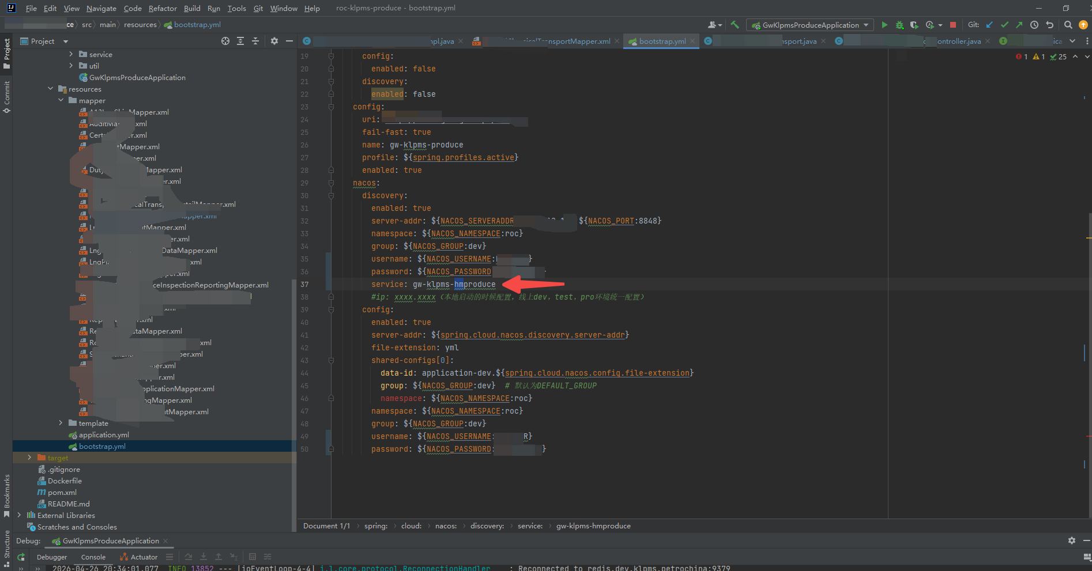Show hidden editor tabs chevron

coord(1072,41)
